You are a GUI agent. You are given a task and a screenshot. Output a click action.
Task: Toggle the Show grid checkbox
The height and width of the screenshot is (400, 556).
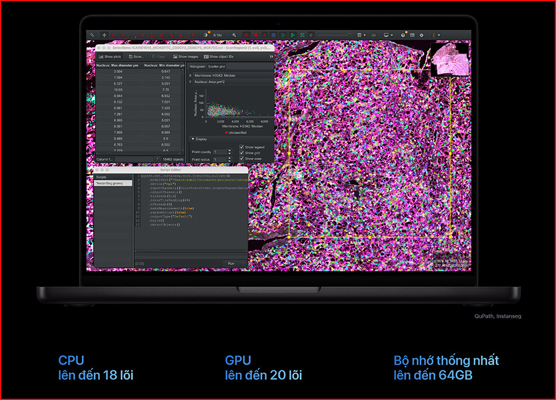point(242,153)
